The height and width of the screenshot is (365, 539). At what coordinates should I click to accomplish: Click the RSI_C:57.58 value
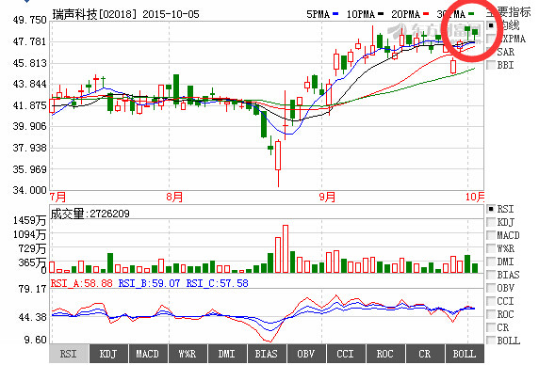coord(218,283)
